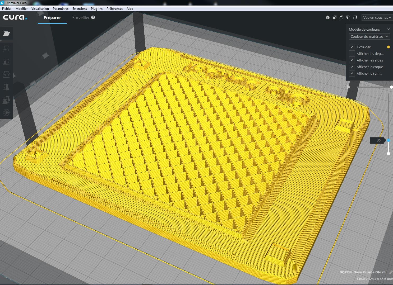Click the help icon next to Surveiller
This screenshot has height=285, width=393.
pos(93,17)
